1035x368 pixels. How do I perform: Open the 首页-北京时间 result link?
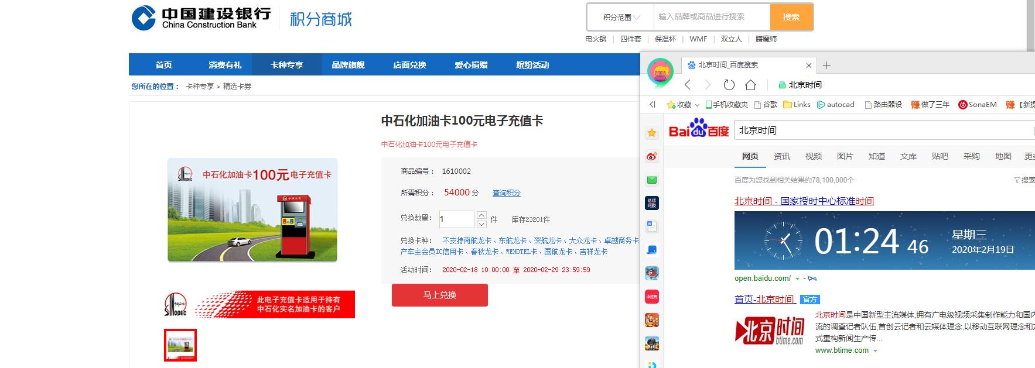point(764,299)
